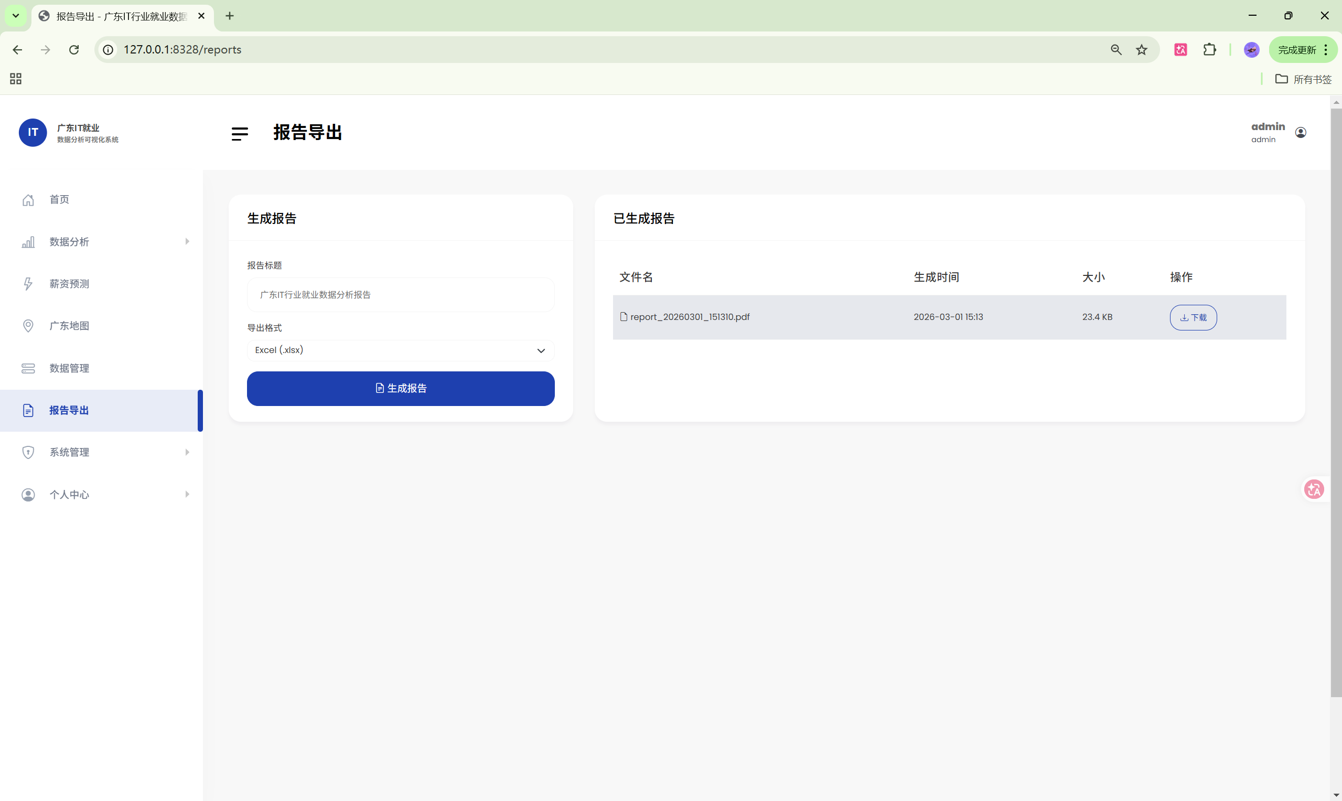Screen dimensions: 1342x801
Task: Bookmark the page via star icon
Action: [1142, 49]
